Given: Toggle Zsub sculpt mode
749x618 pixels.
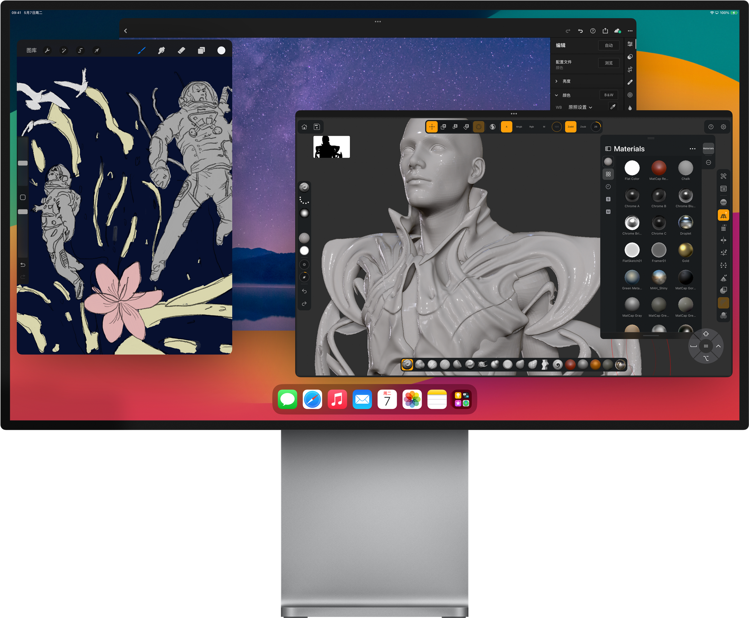Looking at the screenshot, I should click(x=583, y=127).
